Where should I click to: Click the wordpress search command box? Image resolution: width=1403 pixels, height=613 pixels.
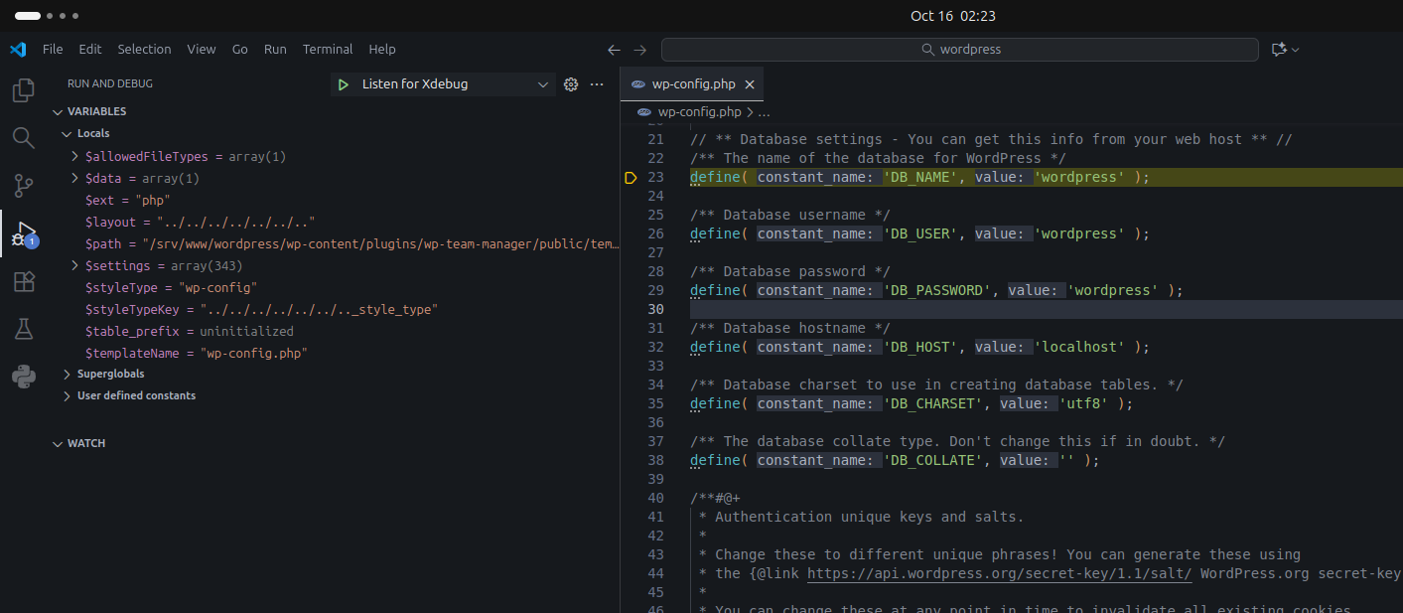point(959,50)
